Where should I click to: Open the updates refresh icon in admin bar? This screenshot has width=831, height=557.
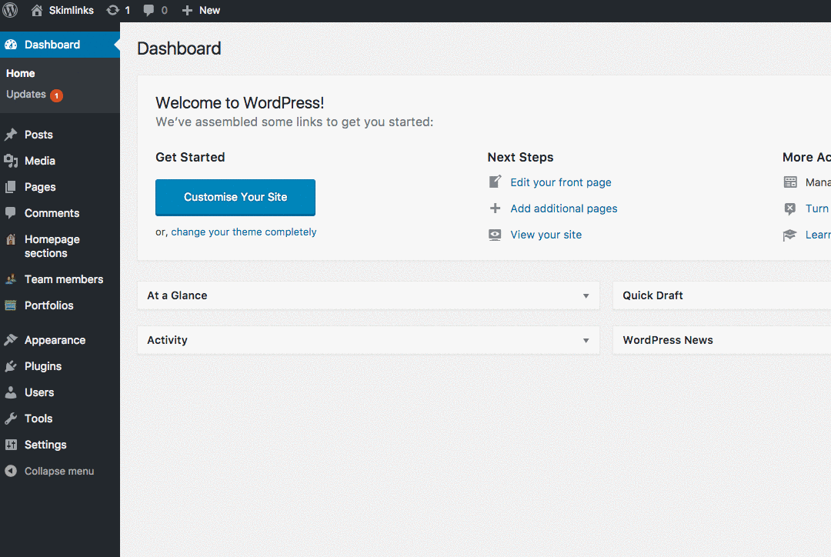pyautogui.click(x=112, y=10)
